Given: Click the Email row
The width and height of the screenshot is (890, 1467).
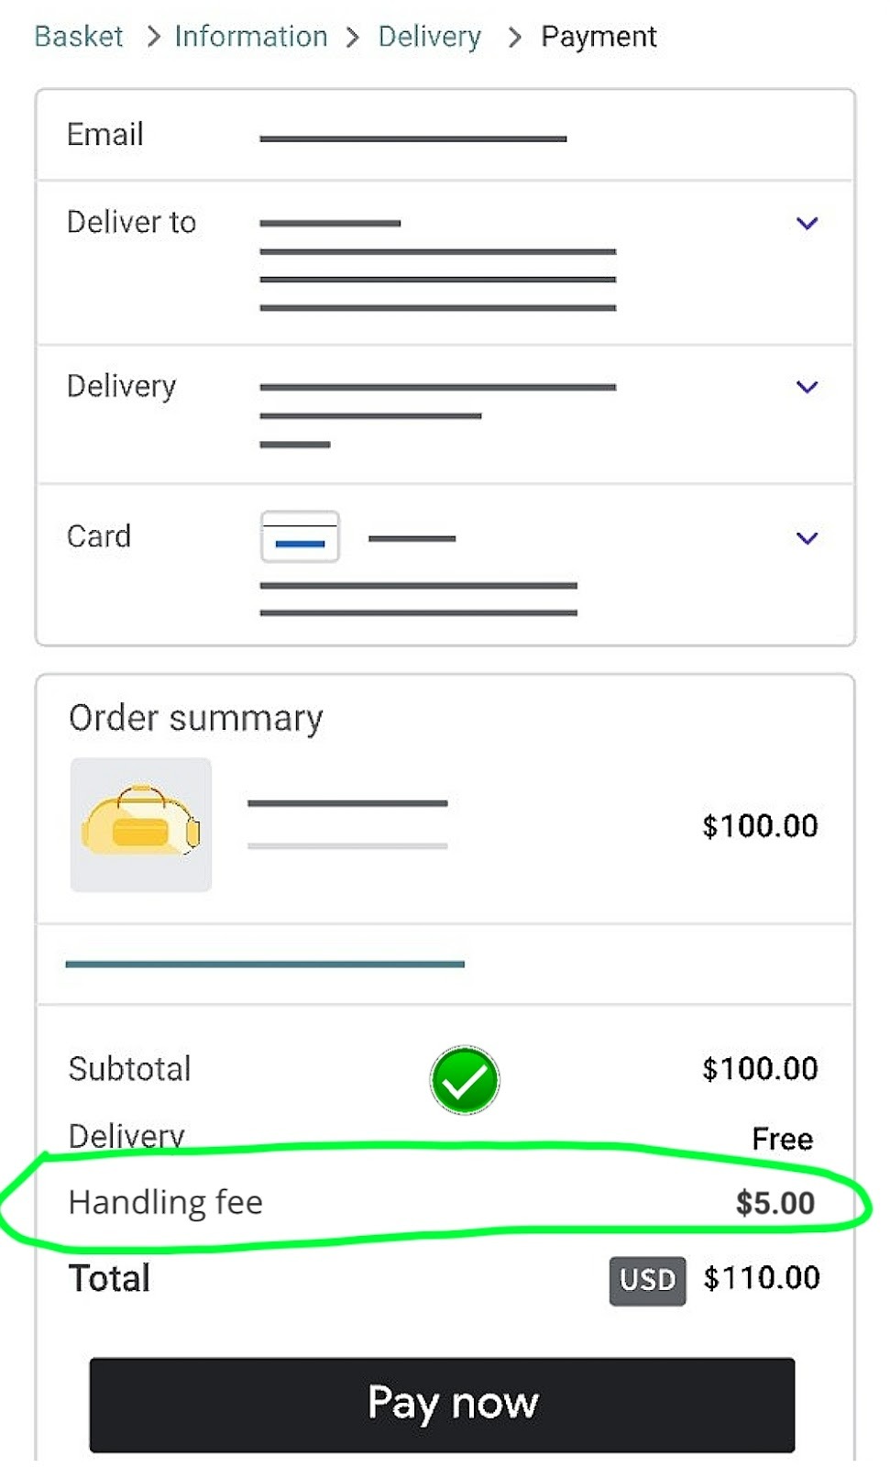Looking at the screenshot, I should point(445,136).
